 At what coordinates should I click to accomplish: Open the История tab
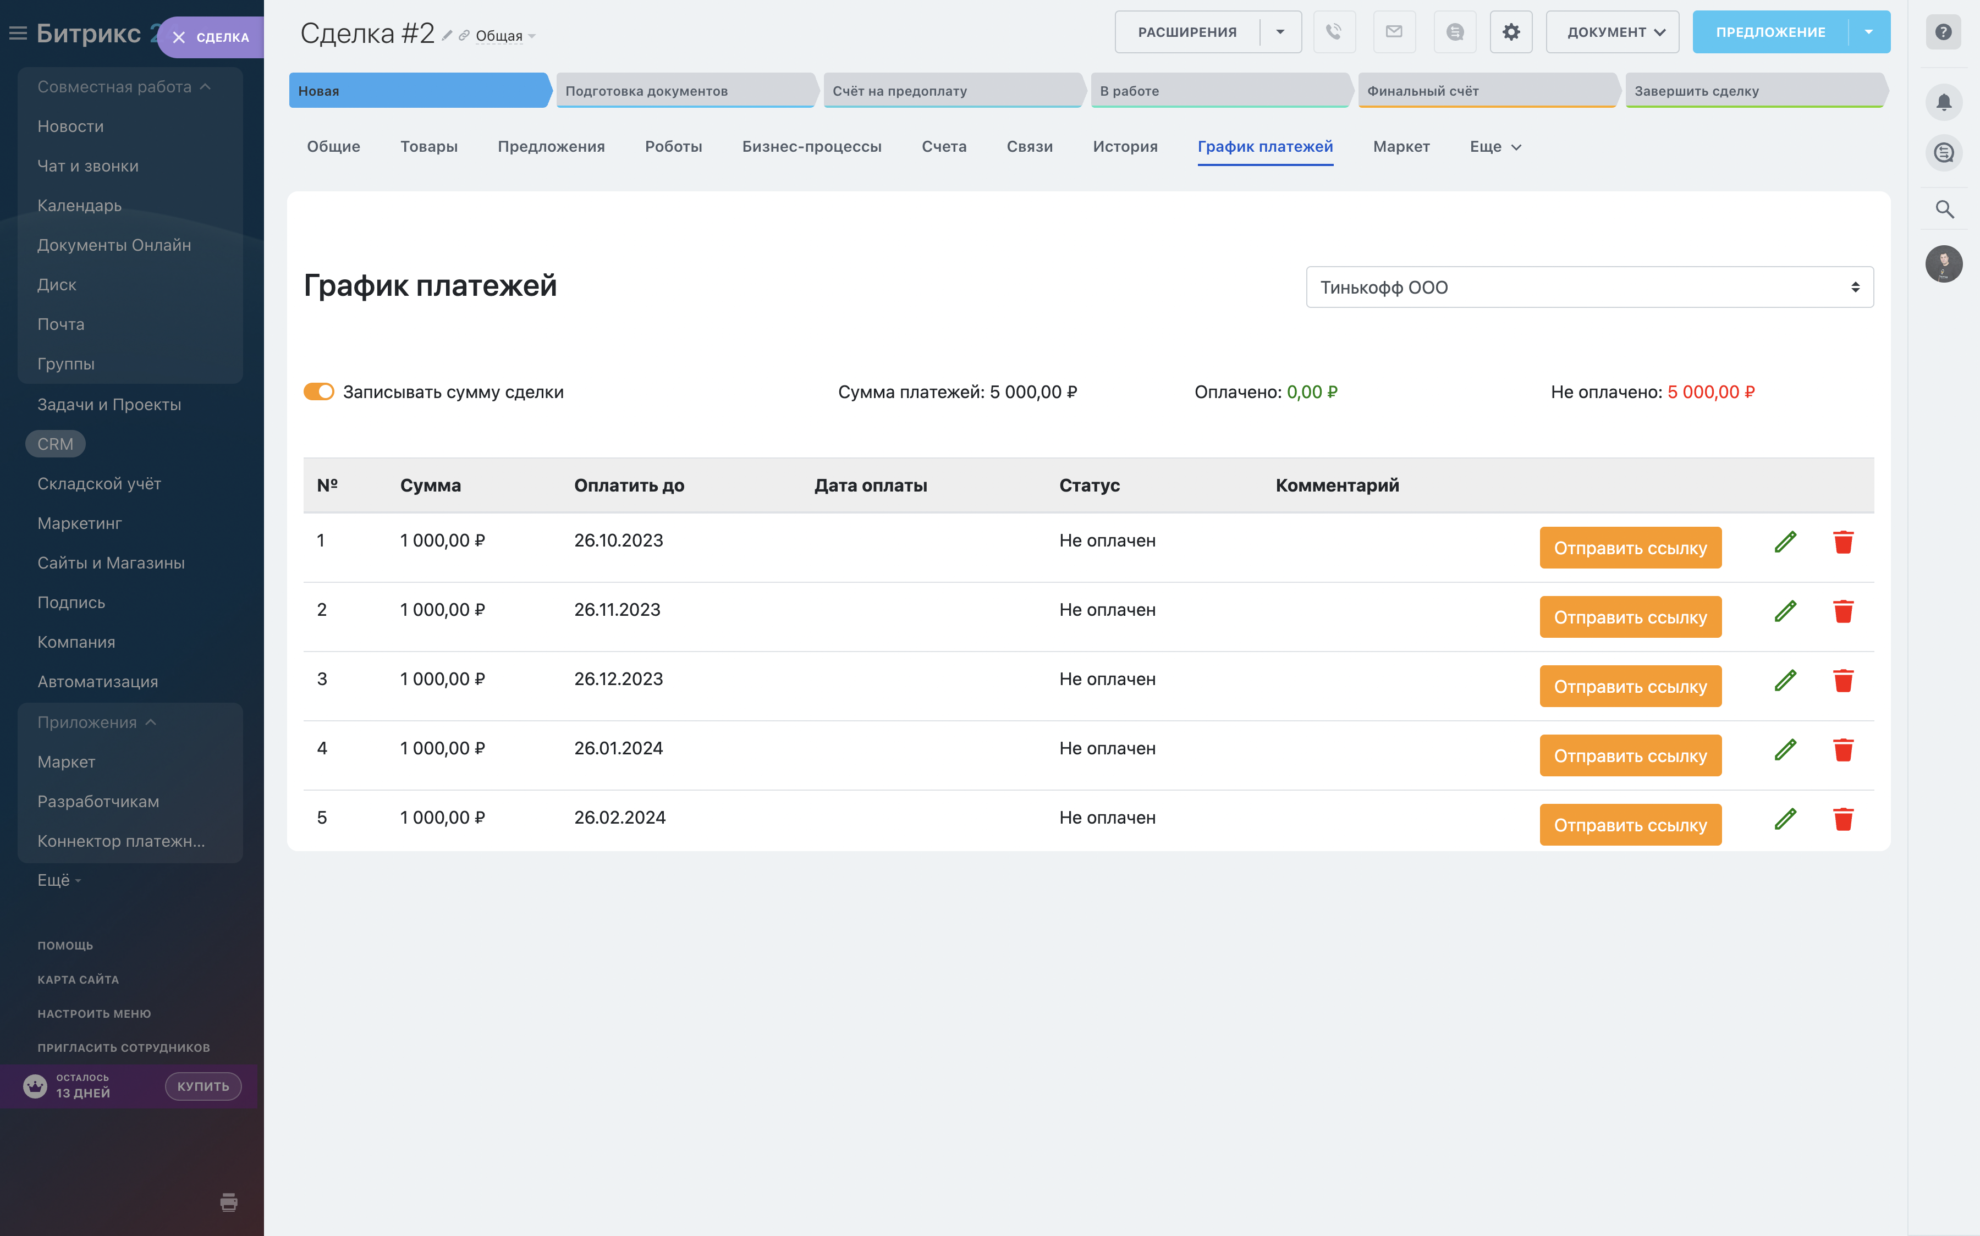(x=1125, y=146)
